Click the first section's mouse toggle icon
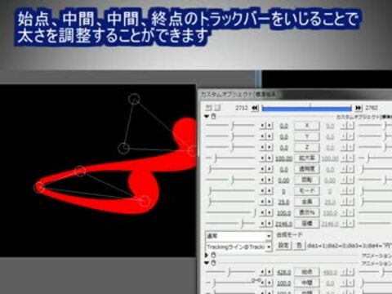The width and height of the screenshot is (392, 294). pyautogui.click(x=214, y=117)
